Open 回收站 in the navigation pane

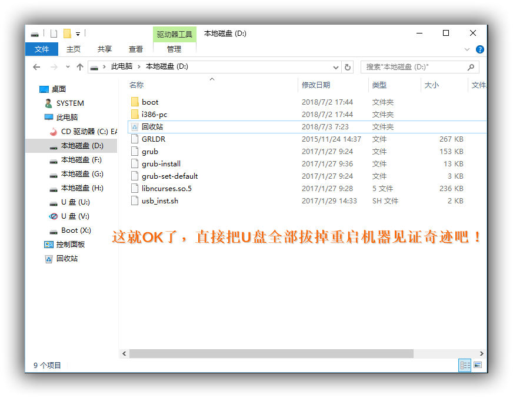click(x=61, y=258)
